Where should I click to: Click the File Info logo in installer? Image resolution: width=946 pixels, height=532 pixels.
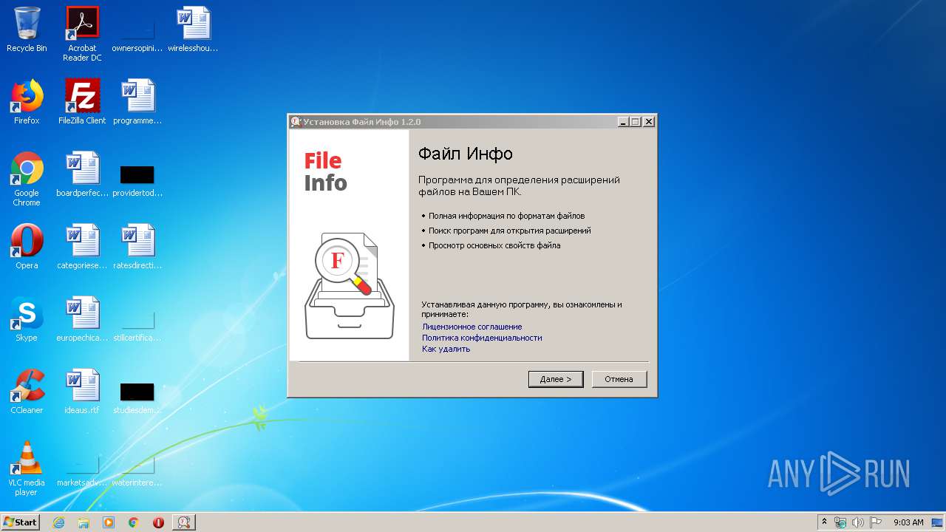325,172
